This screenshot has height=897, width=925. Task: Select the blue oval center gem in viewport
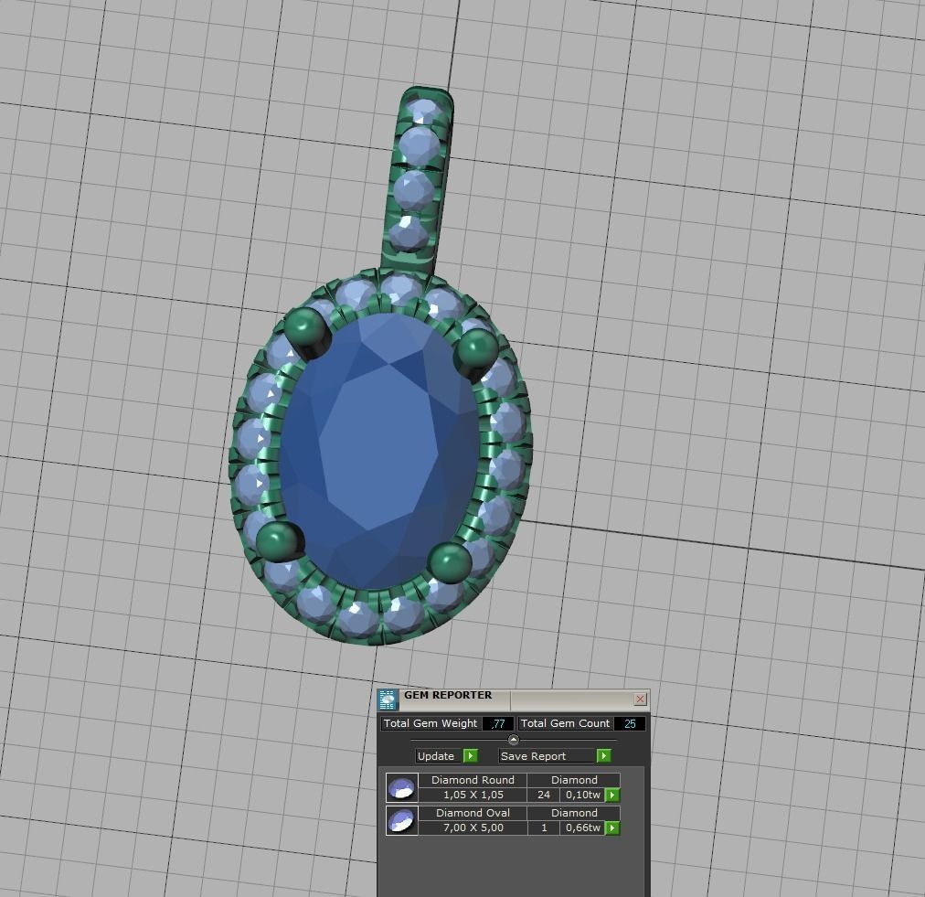click(x=378, y=452)
